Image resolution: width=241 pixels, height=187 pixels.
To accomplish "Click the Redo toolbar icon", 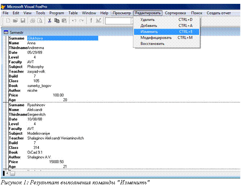I will [81, 20].
